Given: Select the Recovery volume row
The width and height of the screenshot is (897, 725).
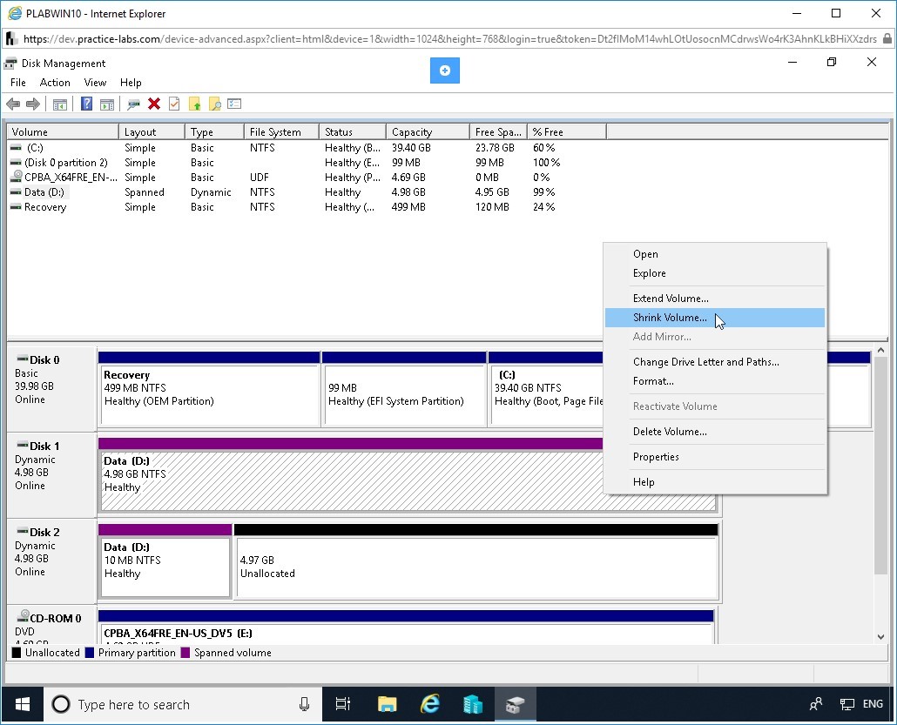Looking at the screenshot, I should [307, 207].
